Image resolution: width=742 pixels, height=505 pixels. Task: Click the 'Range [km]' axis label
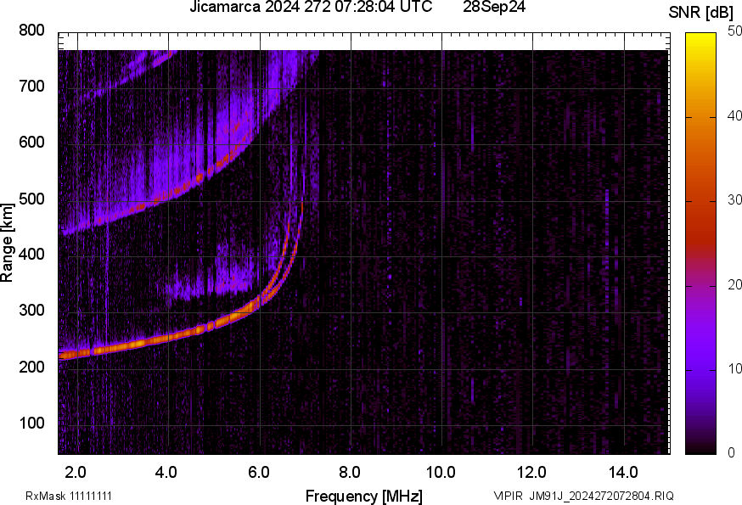point(7,243)
